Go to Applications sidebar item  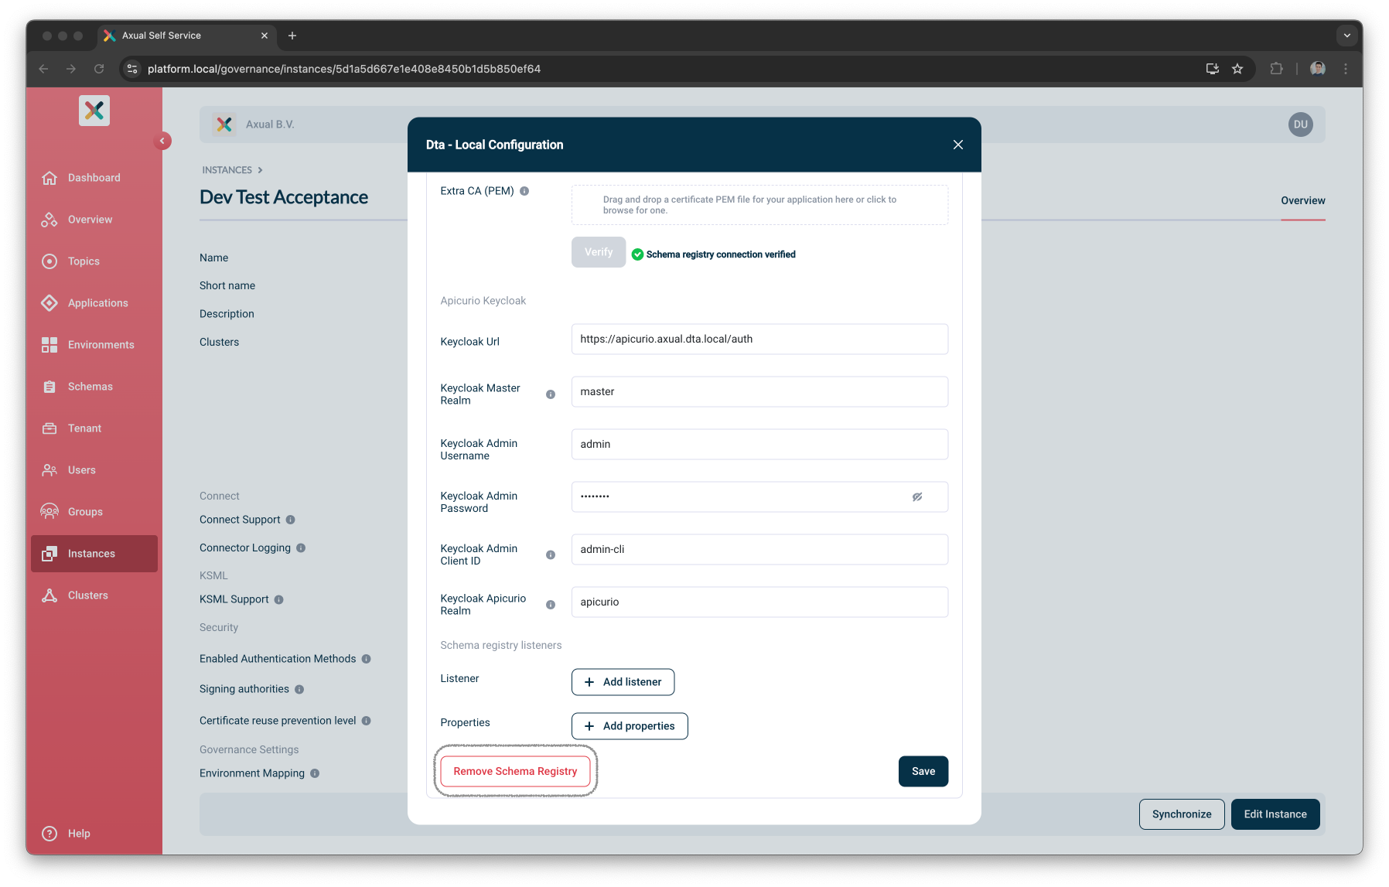(x=94, y=303)
